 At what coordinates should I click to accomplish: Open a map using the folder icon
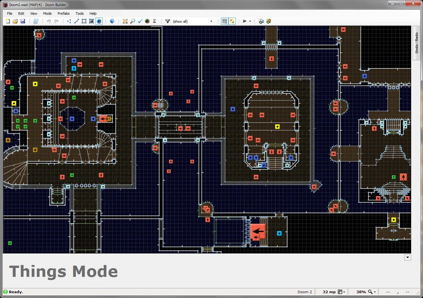pos(15,21)
